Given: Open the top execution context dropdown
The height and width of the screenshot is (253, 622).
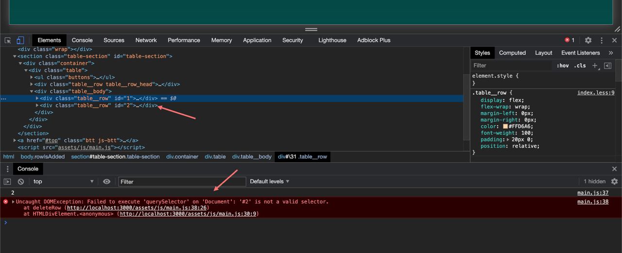Looking at the screenshot, I should click(63, 182).
